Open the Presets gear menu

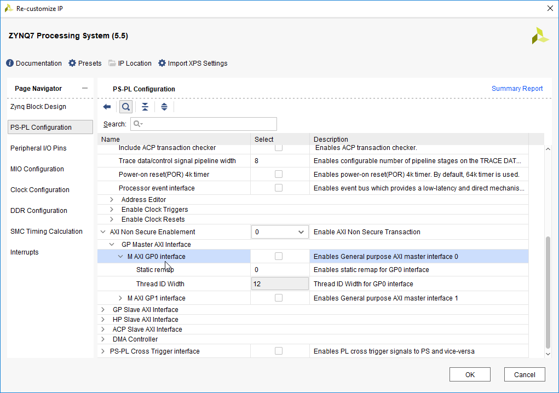(72, 63)
